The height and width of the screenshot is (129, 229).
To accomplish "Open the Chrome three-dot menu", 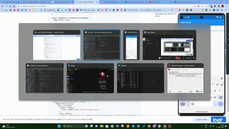I will (x=226, y=6).
